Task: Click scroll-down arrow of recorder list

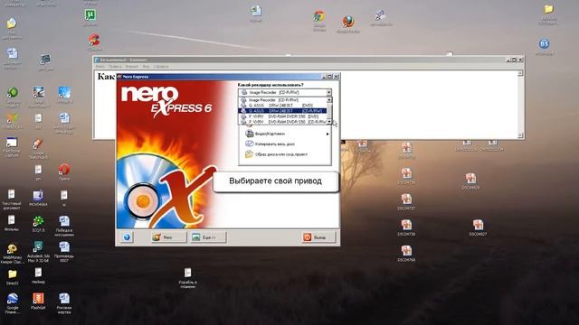Action: point(329,122)
